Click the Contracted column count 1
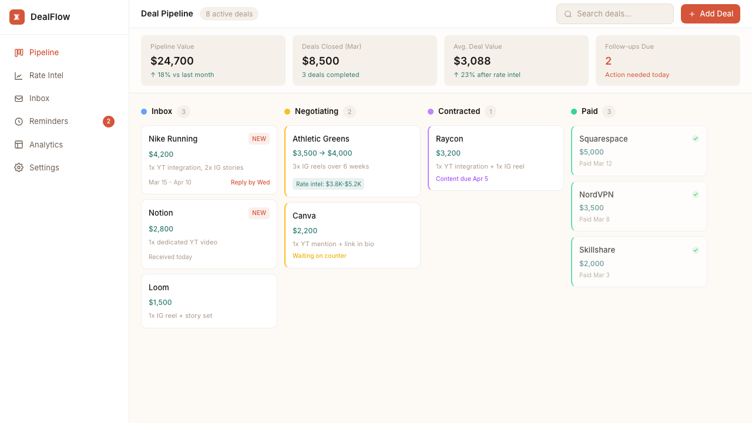The height and width of the screenshot is (423, 752). tap(491, 112)
